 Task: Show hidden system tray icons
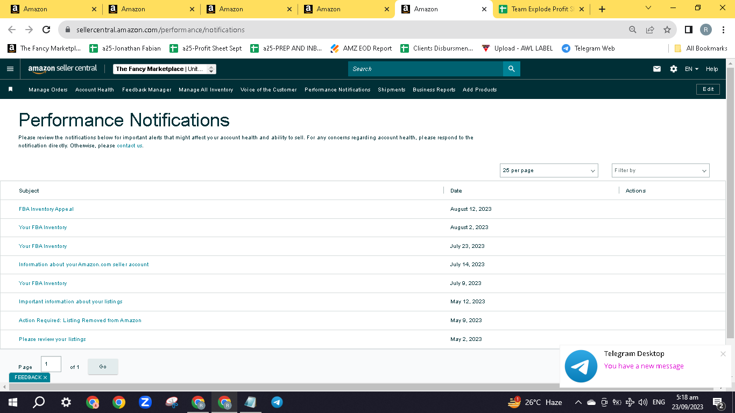[x=578, y=402]
